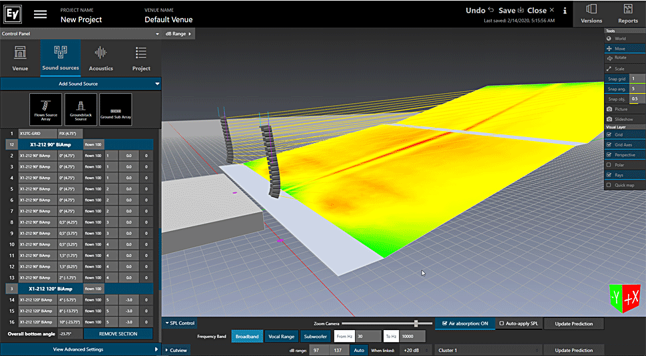This screenshot has width=646, height=356.
Task: Select the Rotate tool
Action: 625,58
